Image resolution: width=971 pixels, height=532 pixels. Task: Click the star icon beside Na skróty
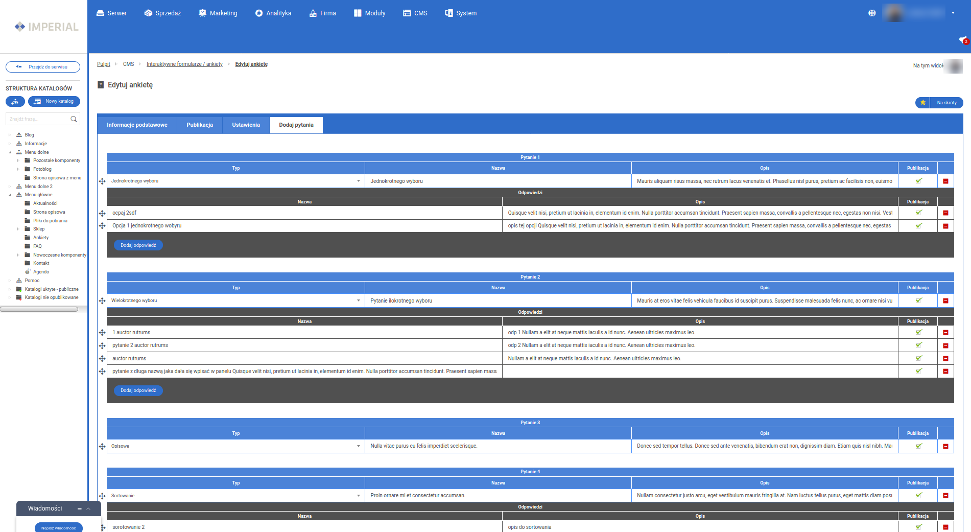(923, 103)
